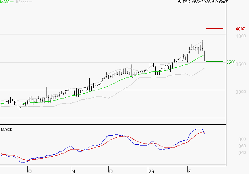Click the 4000 price axis label
The image size is (249, 174).
coord(241,36)
